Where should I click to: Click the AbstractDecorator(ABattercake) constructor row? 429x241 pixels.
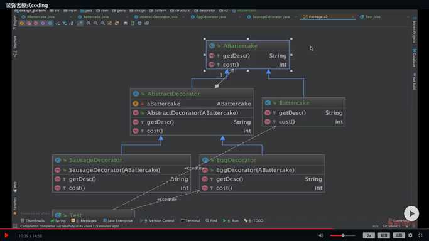(x=192, y=113)
